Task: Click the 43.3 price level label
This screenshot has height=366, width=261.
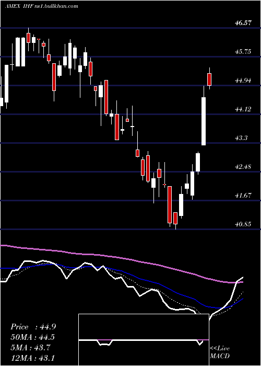Action: 241,138
